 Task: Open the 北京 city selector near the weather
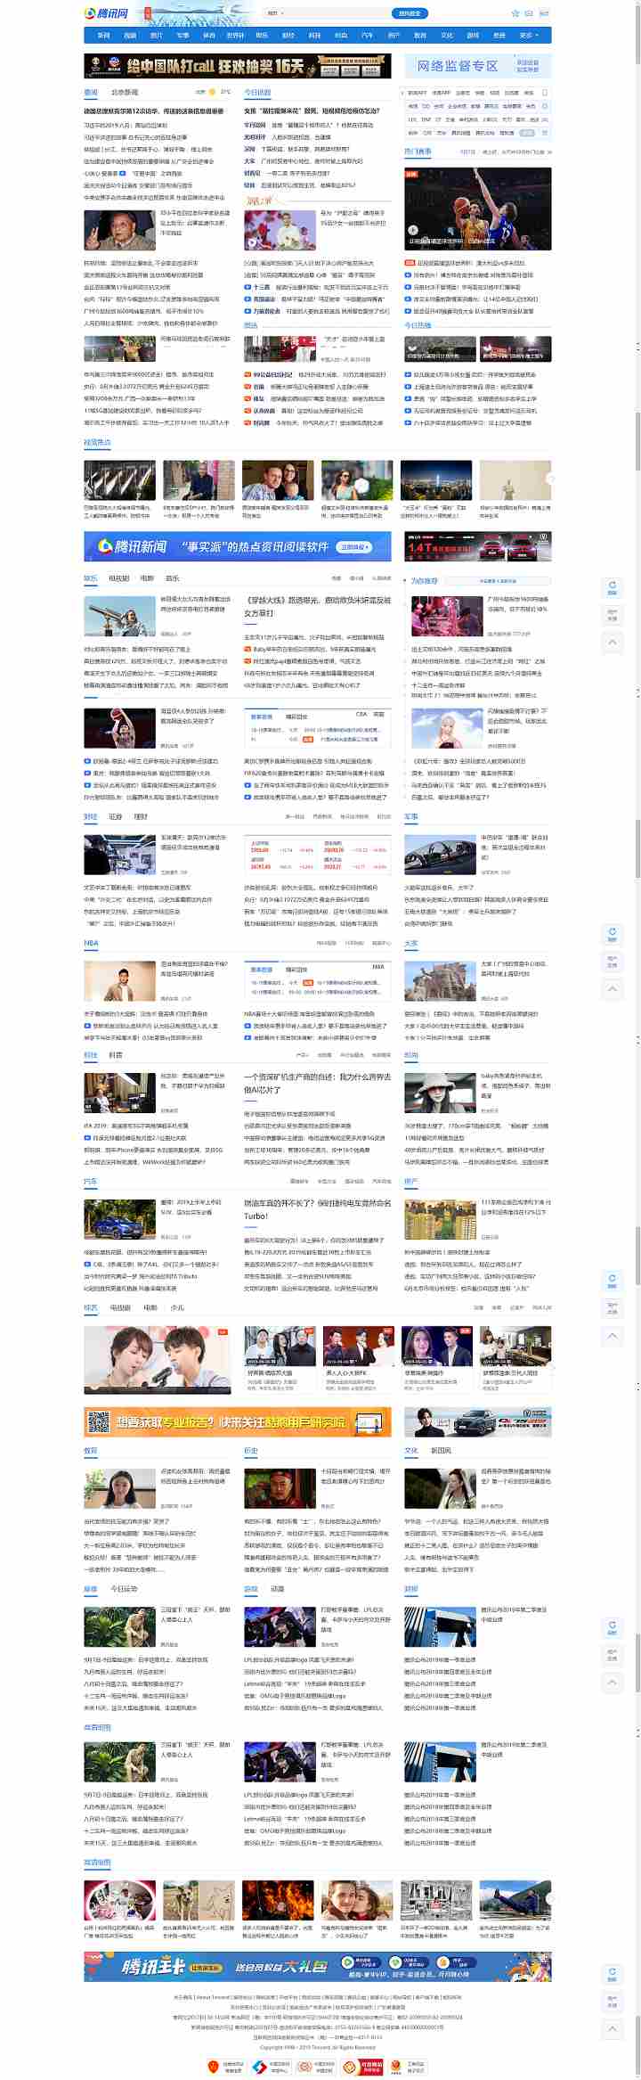pos(201,92)
